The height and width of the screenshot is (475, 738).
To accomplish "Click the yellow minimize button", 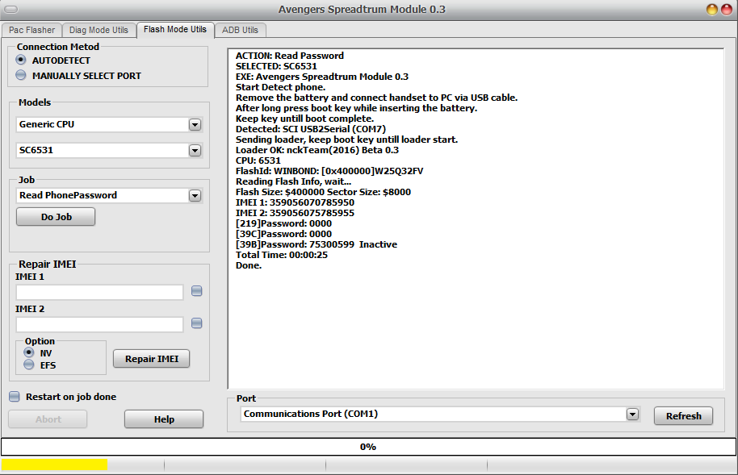I will [x=712, y=10].
